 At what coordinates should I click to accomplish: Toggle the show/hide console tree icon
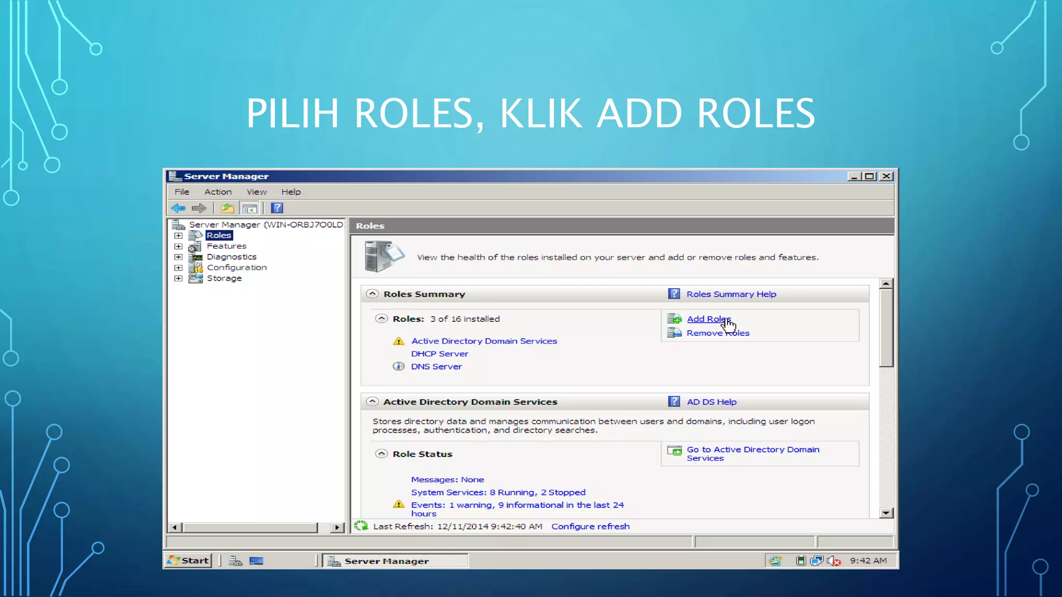point(250,208)
